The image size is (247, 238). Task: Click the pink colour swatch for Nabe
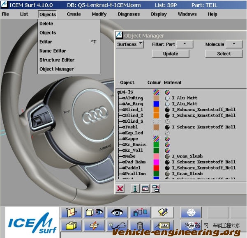click(156, 156)
